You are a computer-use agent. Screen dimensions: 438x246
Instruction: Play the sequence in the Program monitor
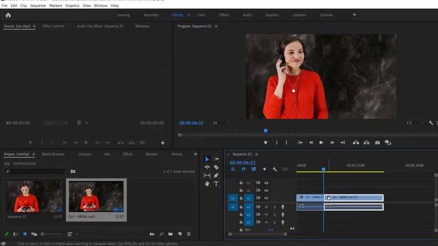tap(321, 143)
